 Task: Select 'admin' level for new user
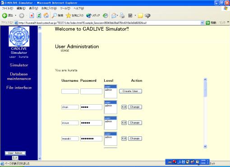pyautogui.click(x=110, y=90)
